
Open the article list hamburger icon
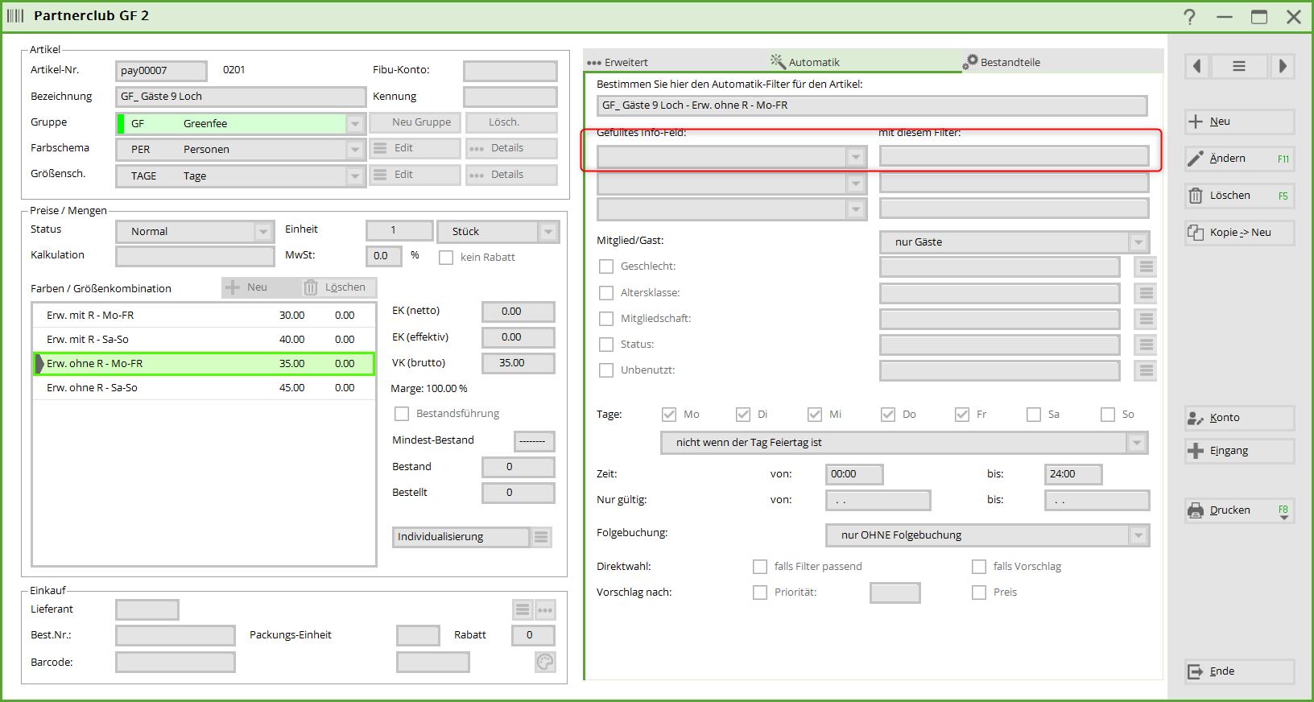(x=1239, y=66)
